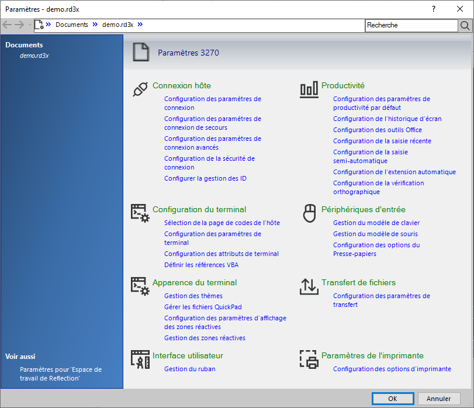Open Connexion hôte heading link
Viewport: 474px width, 408px height.
(x=181, y=85)
